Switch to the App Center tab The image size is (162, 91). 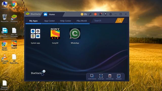[50, 21]
